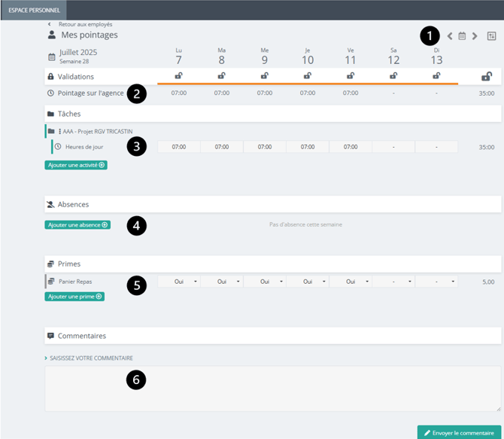Click the clock icon beside Heures de jour
This screenshot has width=504, height=439.
pos(58,147)
